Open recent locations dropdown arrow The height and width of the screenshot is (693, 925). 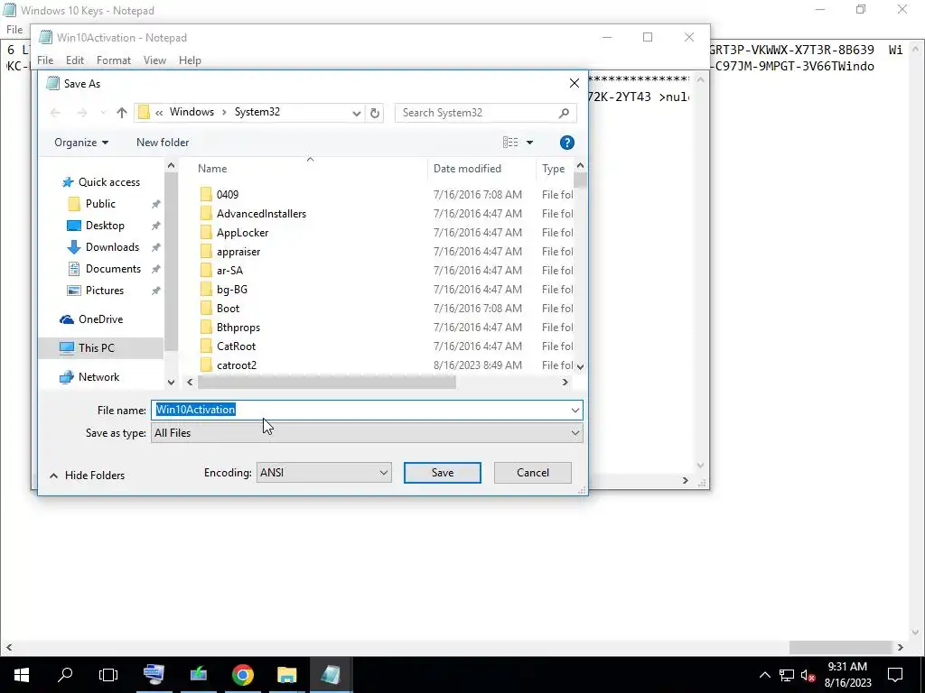(x=103, y=113)
